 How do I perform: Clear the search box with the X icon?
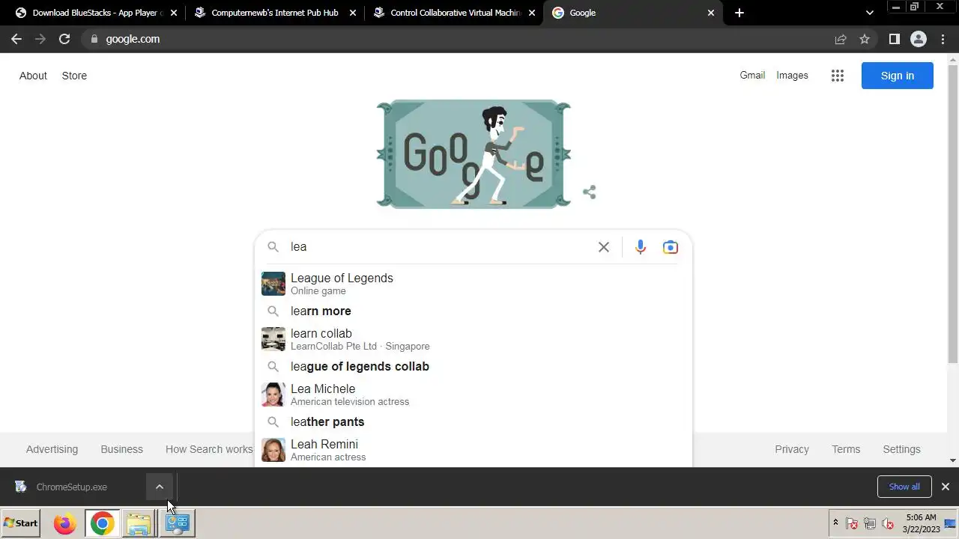pyautogui.click(x=604, y=247)
